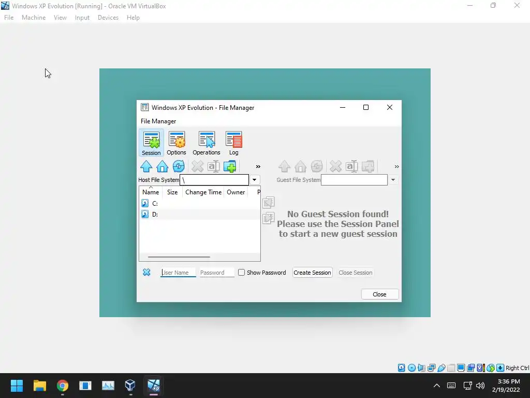Open the VirtualBox File menu
The height and width of the screenshot is (398, 530).
(x=9, y=18)
